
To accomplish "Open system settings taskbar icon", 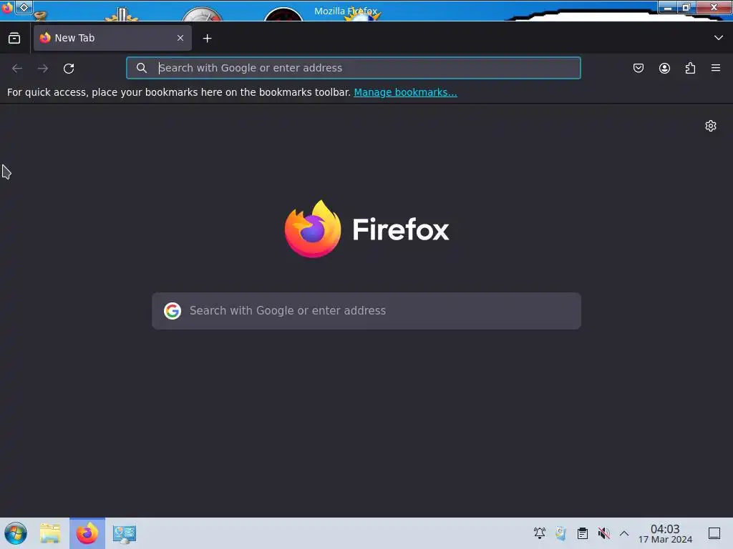I will (x=125, y=533).
